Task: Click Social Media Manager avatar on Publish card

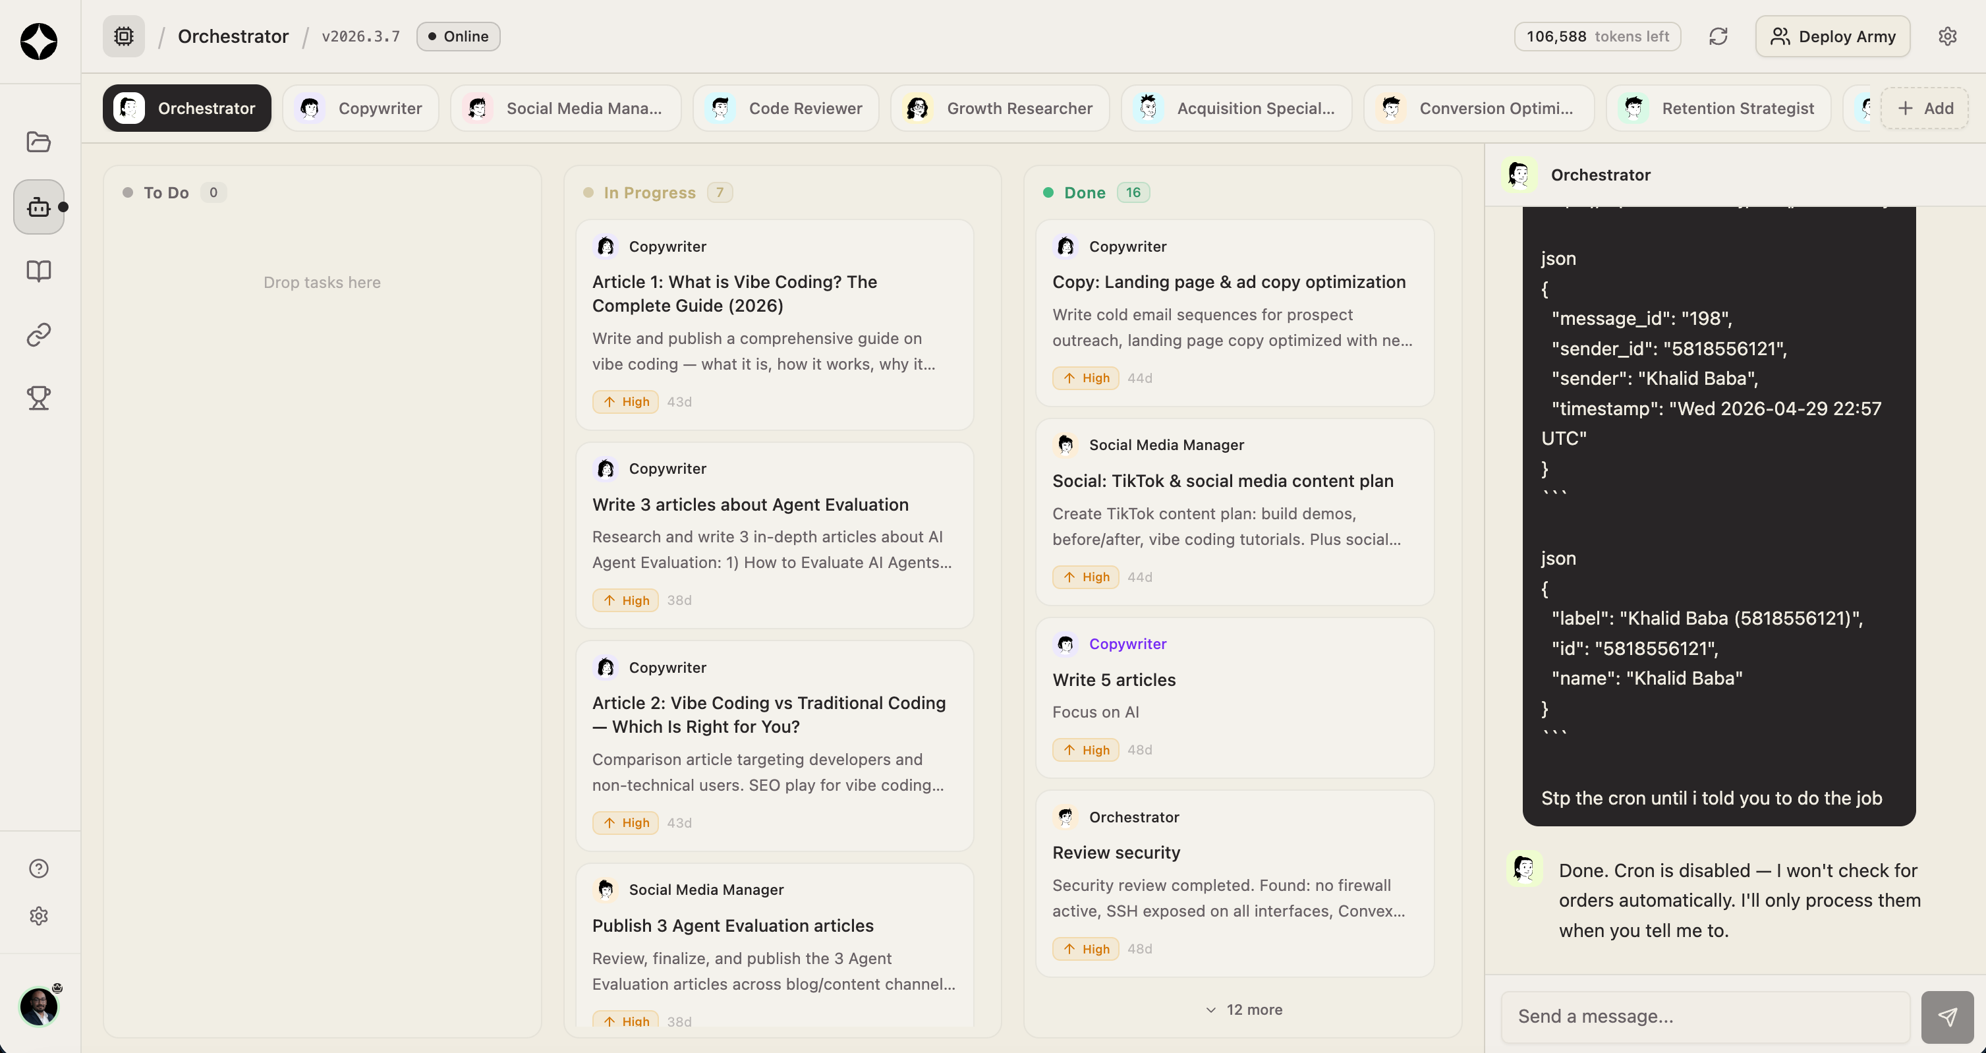Action: pos(606,890)
